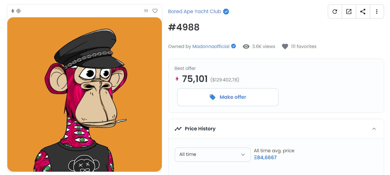Screen dimensions: 390x175
Task: Click the verified badge beside Madonnaofficial
Action: (x=233, y=46)
